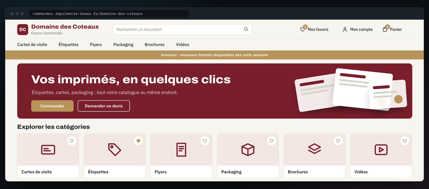Click the Vidéos play icon

point(381,150)
